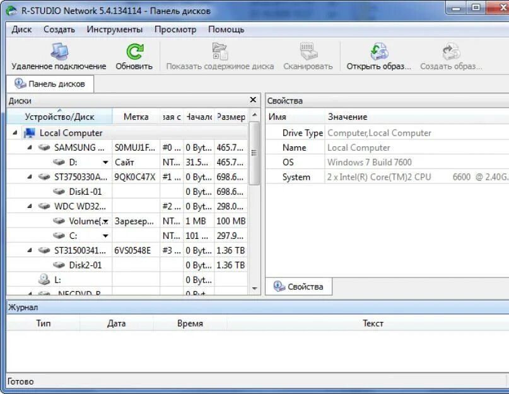Click the Scan (Сканировать) toolbar icon
This screenshot has width=509, height=394.
point(307,51)
